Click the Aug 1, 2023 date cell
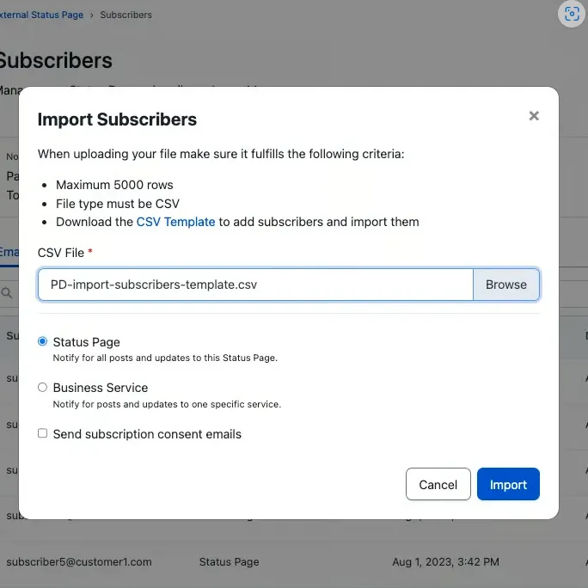 445,562
